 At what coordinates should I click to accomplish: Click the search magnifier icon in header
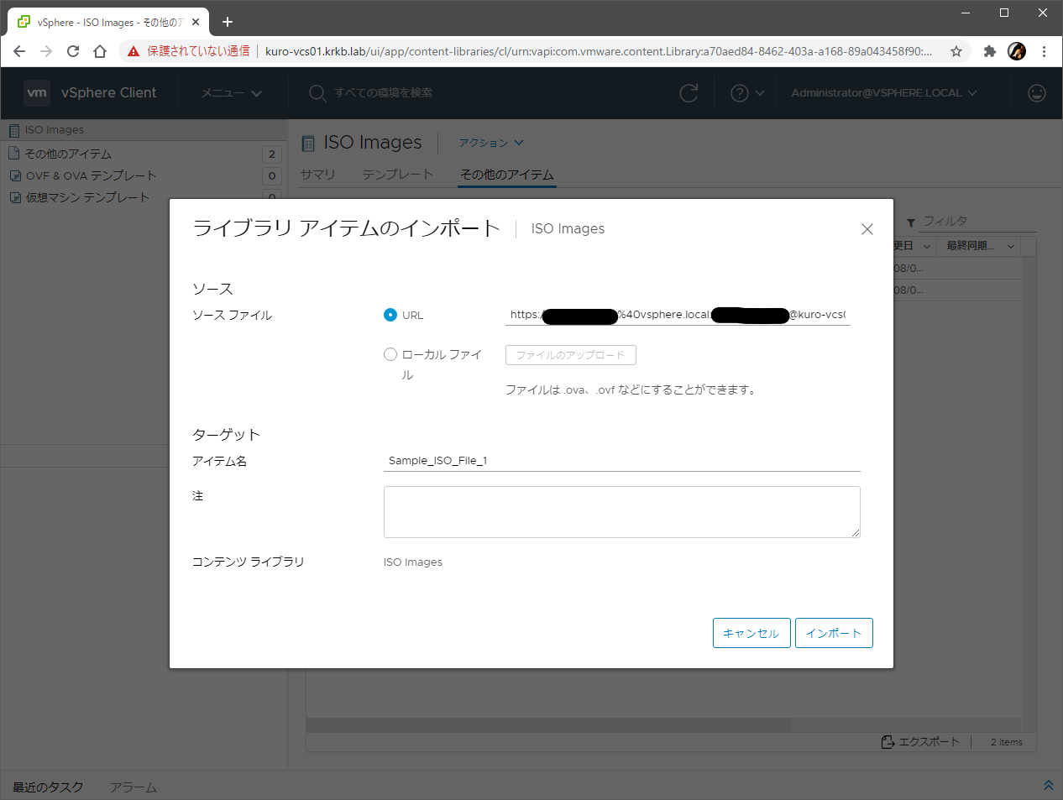click(x=317, y=93)
